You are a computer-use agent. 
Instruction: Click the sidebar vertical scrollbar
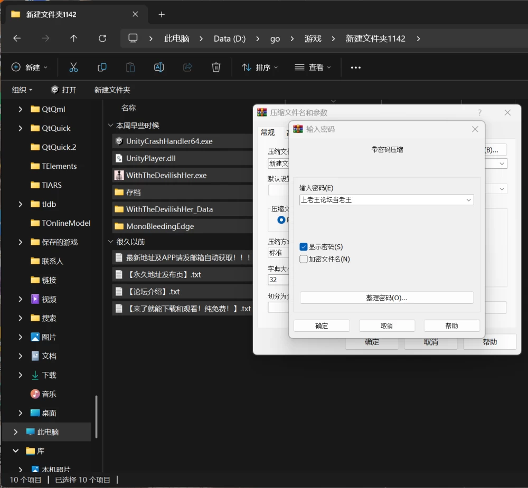pos(96,416)
